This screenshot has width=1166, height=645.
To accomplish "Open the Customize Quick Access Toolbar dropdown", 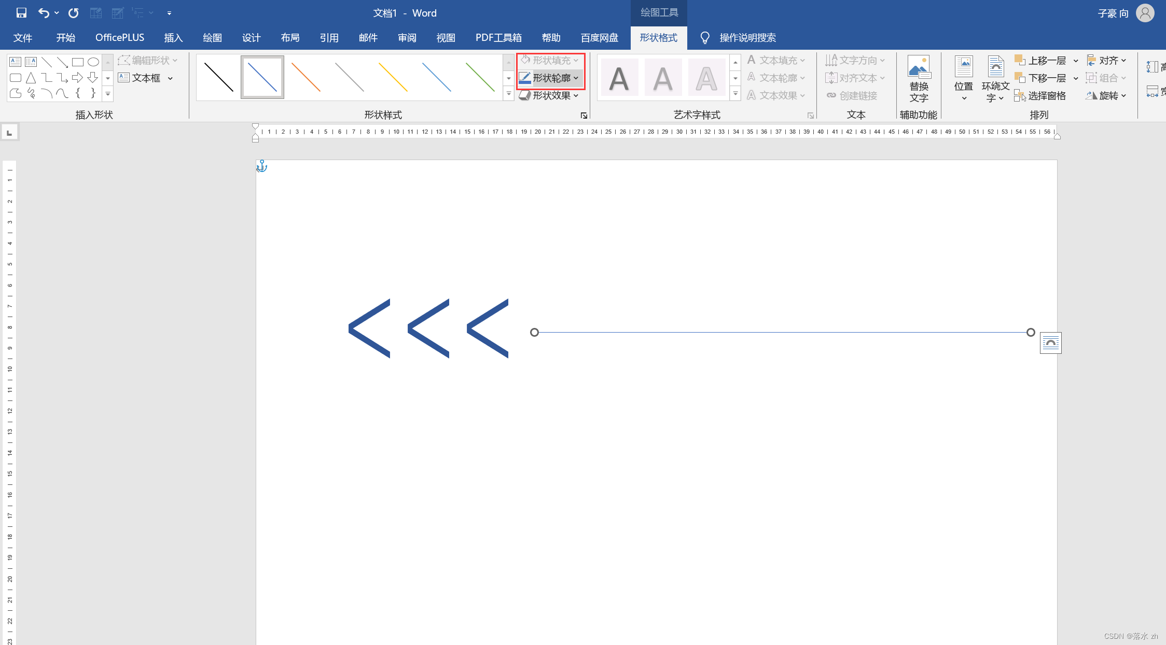I will coord(169,13).
